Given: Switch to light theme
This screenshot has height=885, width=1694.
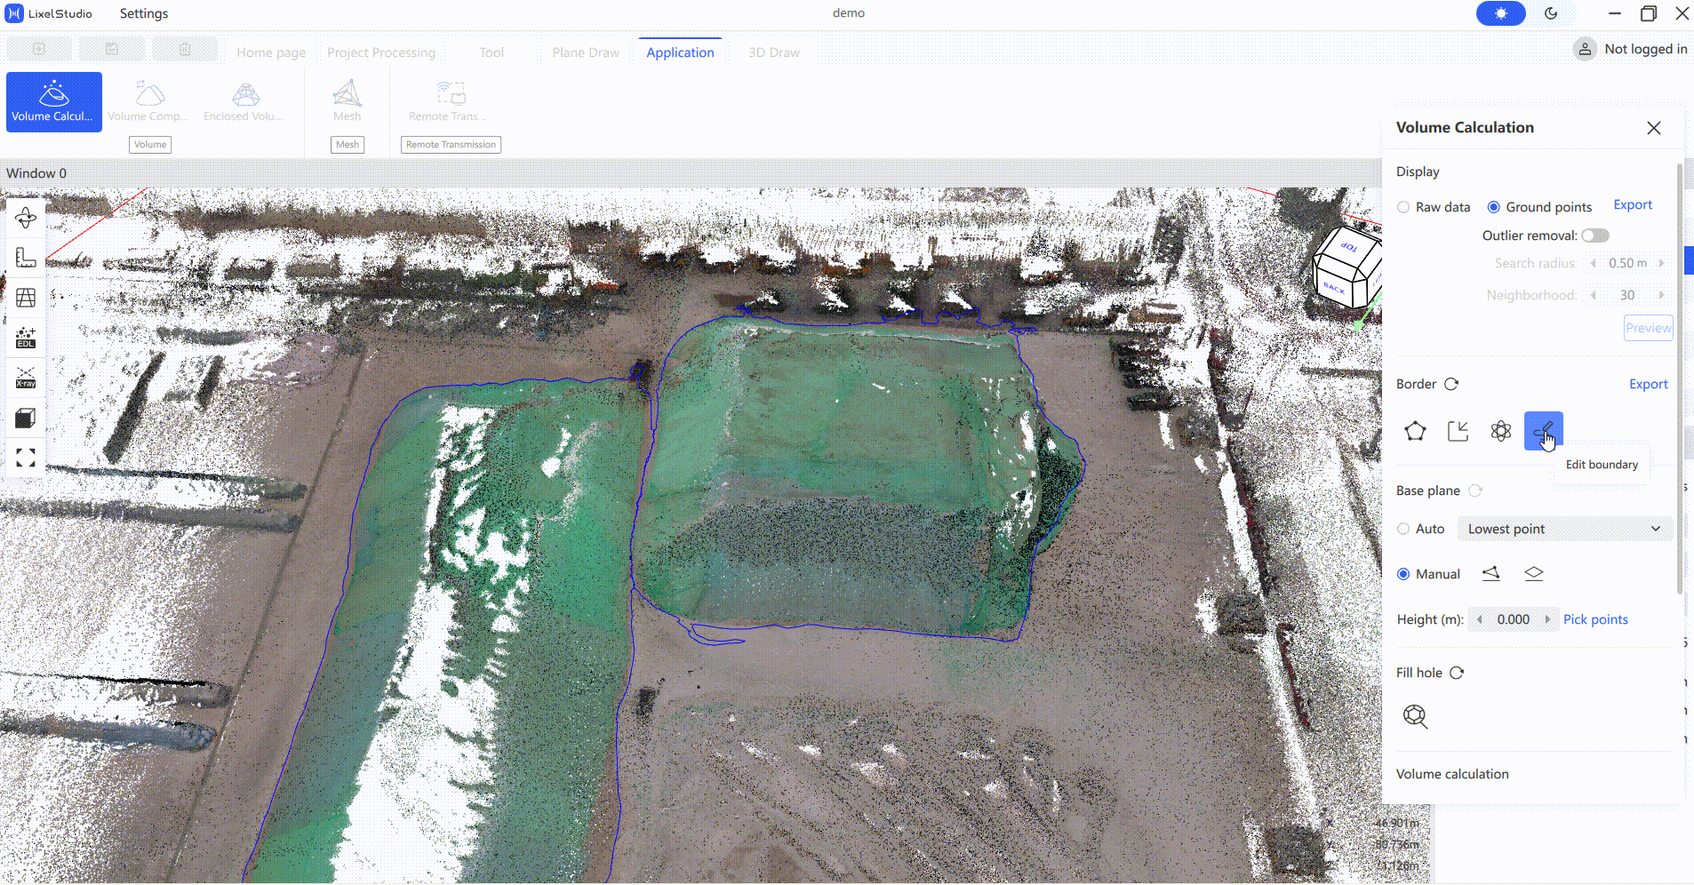Looking at the screenshot, I should pos(1501,13).
